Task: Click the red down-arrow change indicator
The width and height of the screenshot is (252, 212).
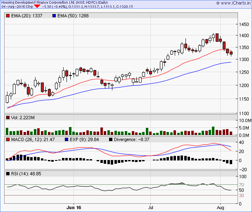Action: click(37, 6)
